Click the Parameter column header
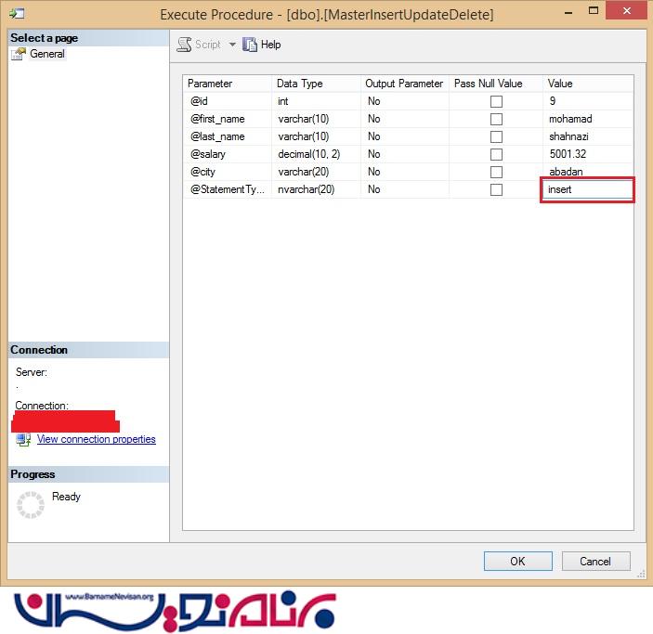 pos(228,84)
